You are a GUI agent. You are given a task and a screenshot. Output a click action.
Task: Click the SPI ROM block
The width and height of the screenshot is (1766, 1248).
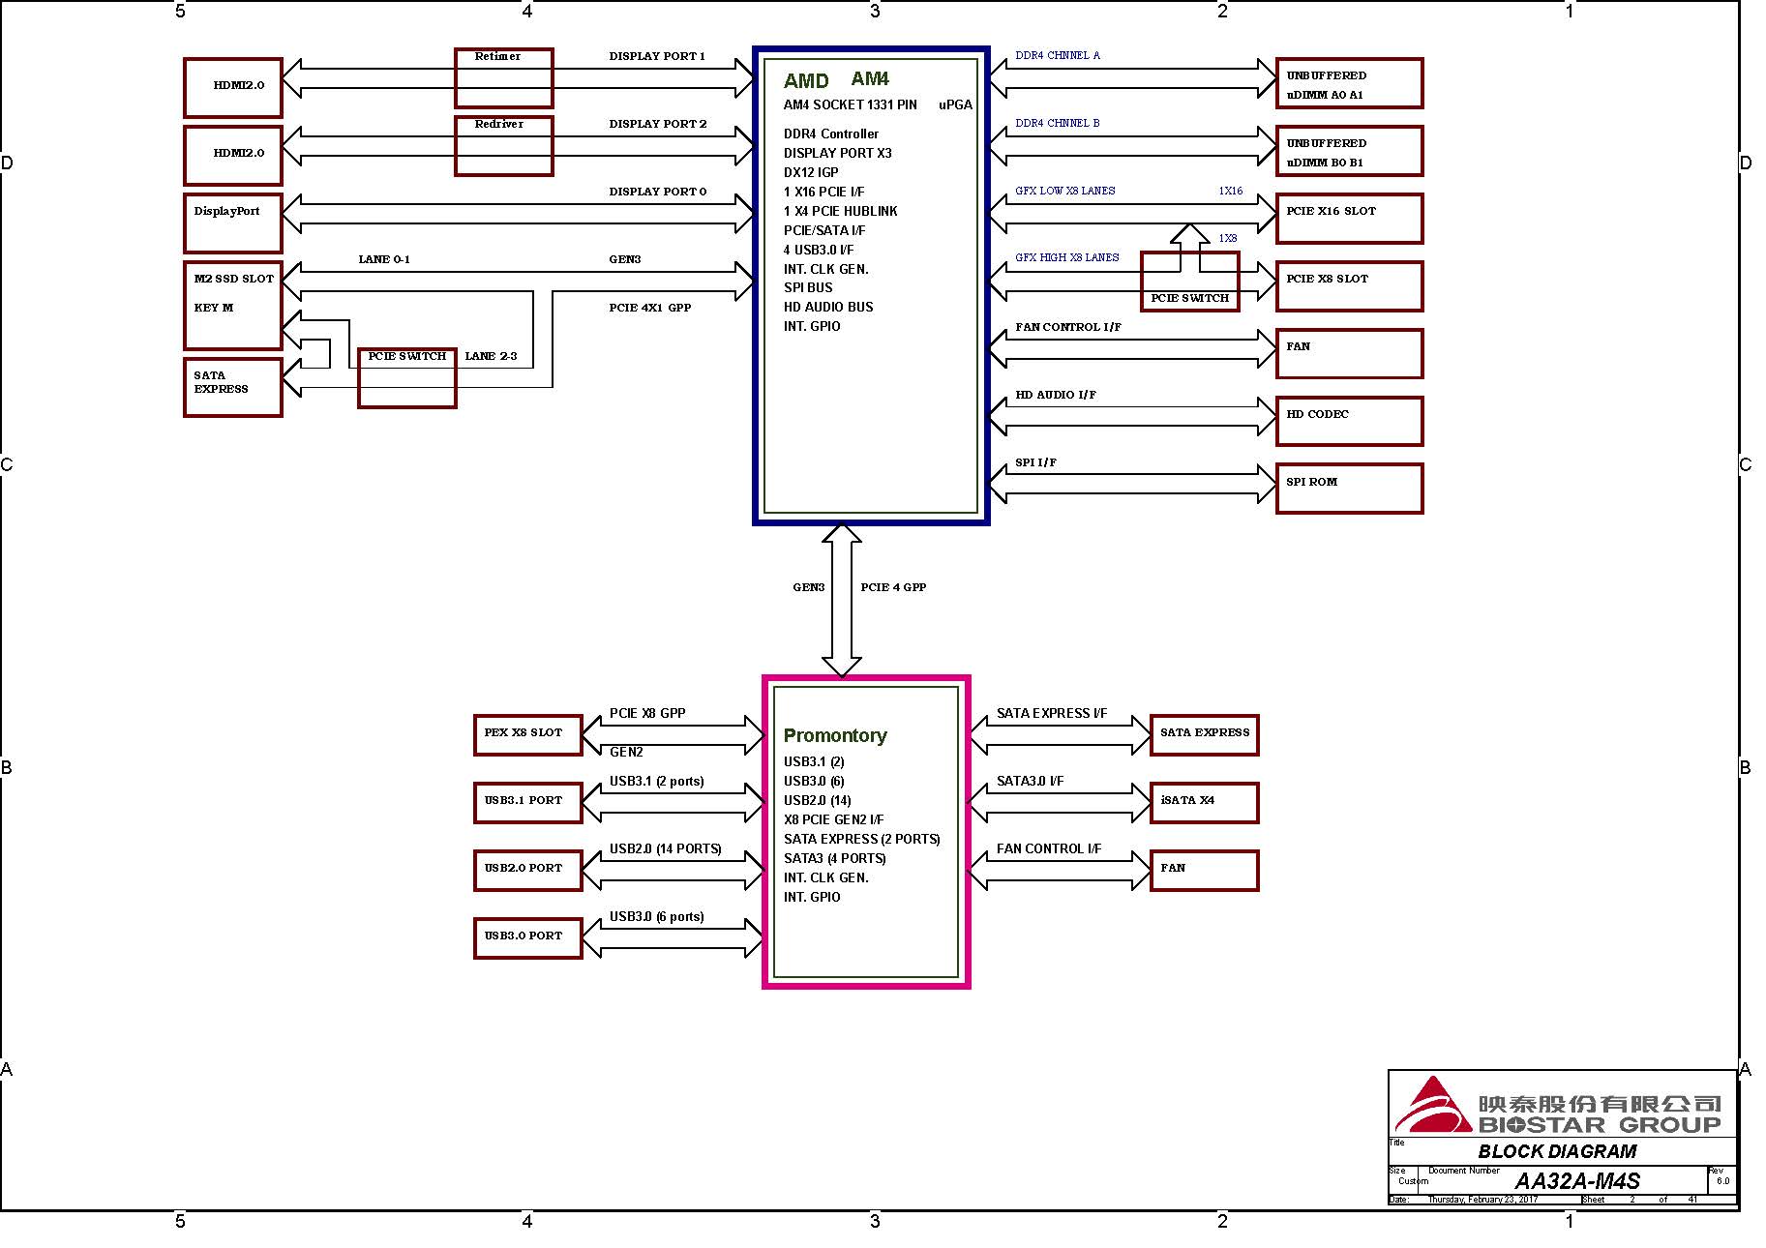click(x=1350, y=489)
